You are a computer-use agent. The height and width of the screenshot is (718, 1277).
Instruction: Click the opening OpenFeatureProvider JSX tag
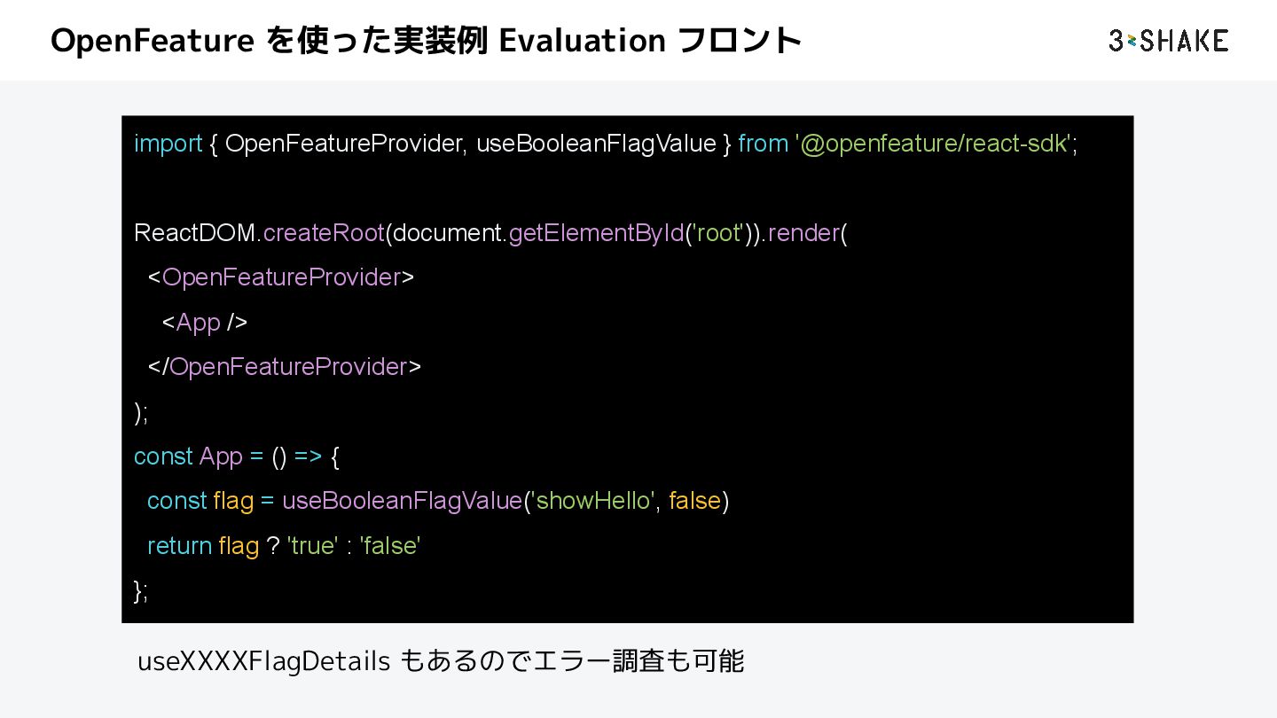[281, 277]
